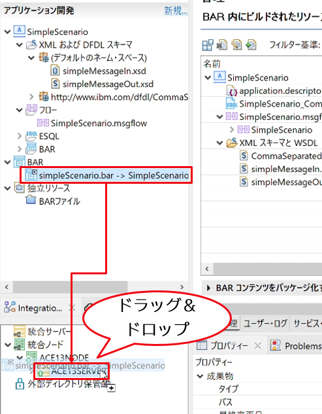322x414 pixels.
Task: Collapse the 成果物 property group
Action: [200, 376]
